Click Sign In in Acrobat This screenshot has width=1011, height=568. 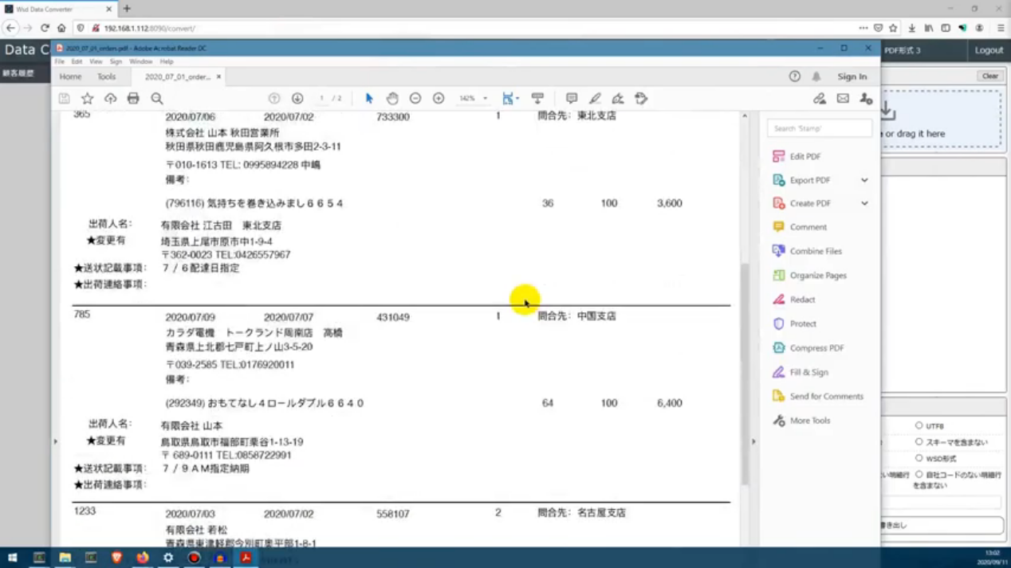(852, 76)
